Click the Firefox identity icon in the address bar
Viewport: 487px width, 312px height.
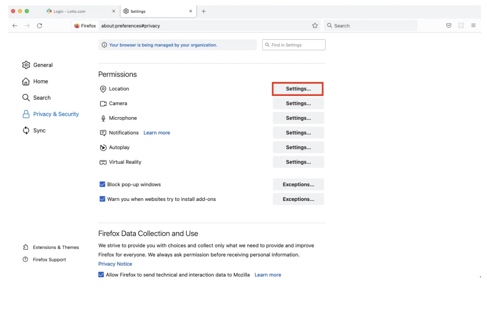(77, 26)
